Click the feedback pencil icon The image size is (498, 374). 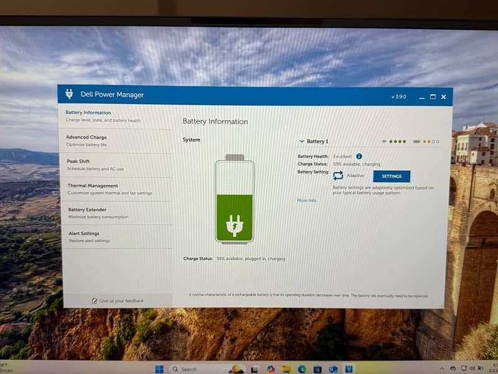pos(94,301)
